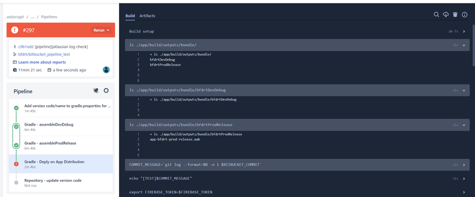Download the log via cloud icon
The width and height of the screenshot is (475, 197).
tap(445, 15)
